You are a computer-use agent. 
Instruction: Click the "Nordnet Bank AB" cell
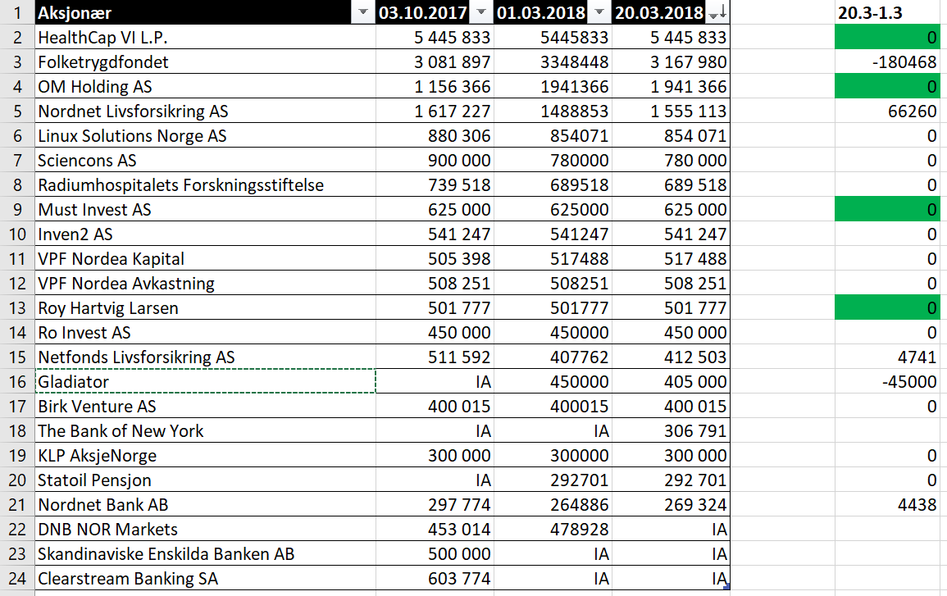point(205,505)
